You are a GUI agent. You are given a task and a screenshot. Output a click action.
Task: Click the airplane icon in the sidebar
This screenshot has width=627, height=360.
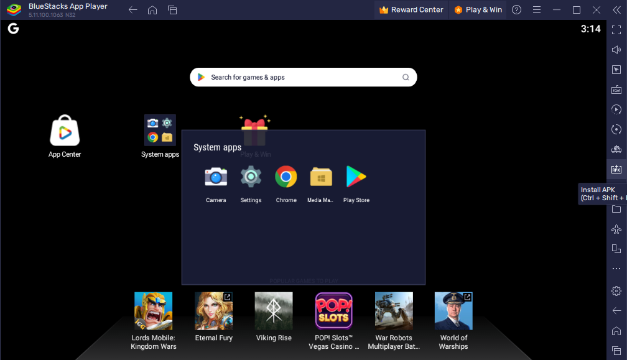click(616, 229)
